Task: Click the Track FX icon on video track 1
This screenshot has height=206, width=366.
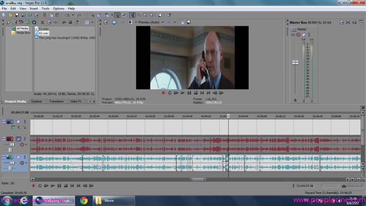Action: (x=14, y=128)
